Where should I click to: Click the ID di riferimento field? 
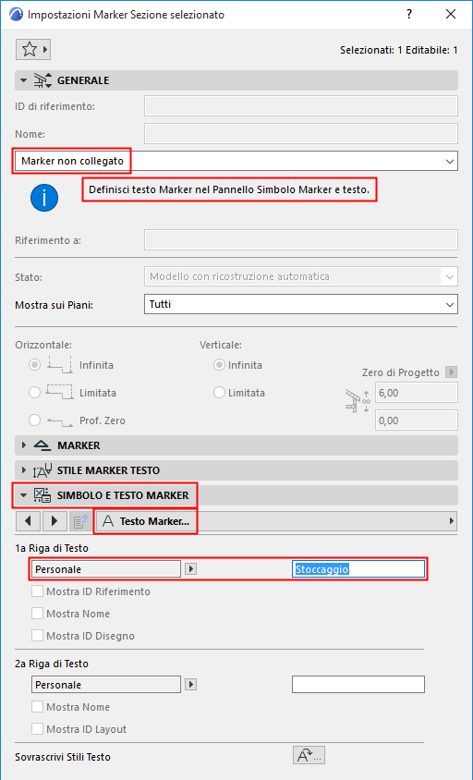[x=301, y=106]
